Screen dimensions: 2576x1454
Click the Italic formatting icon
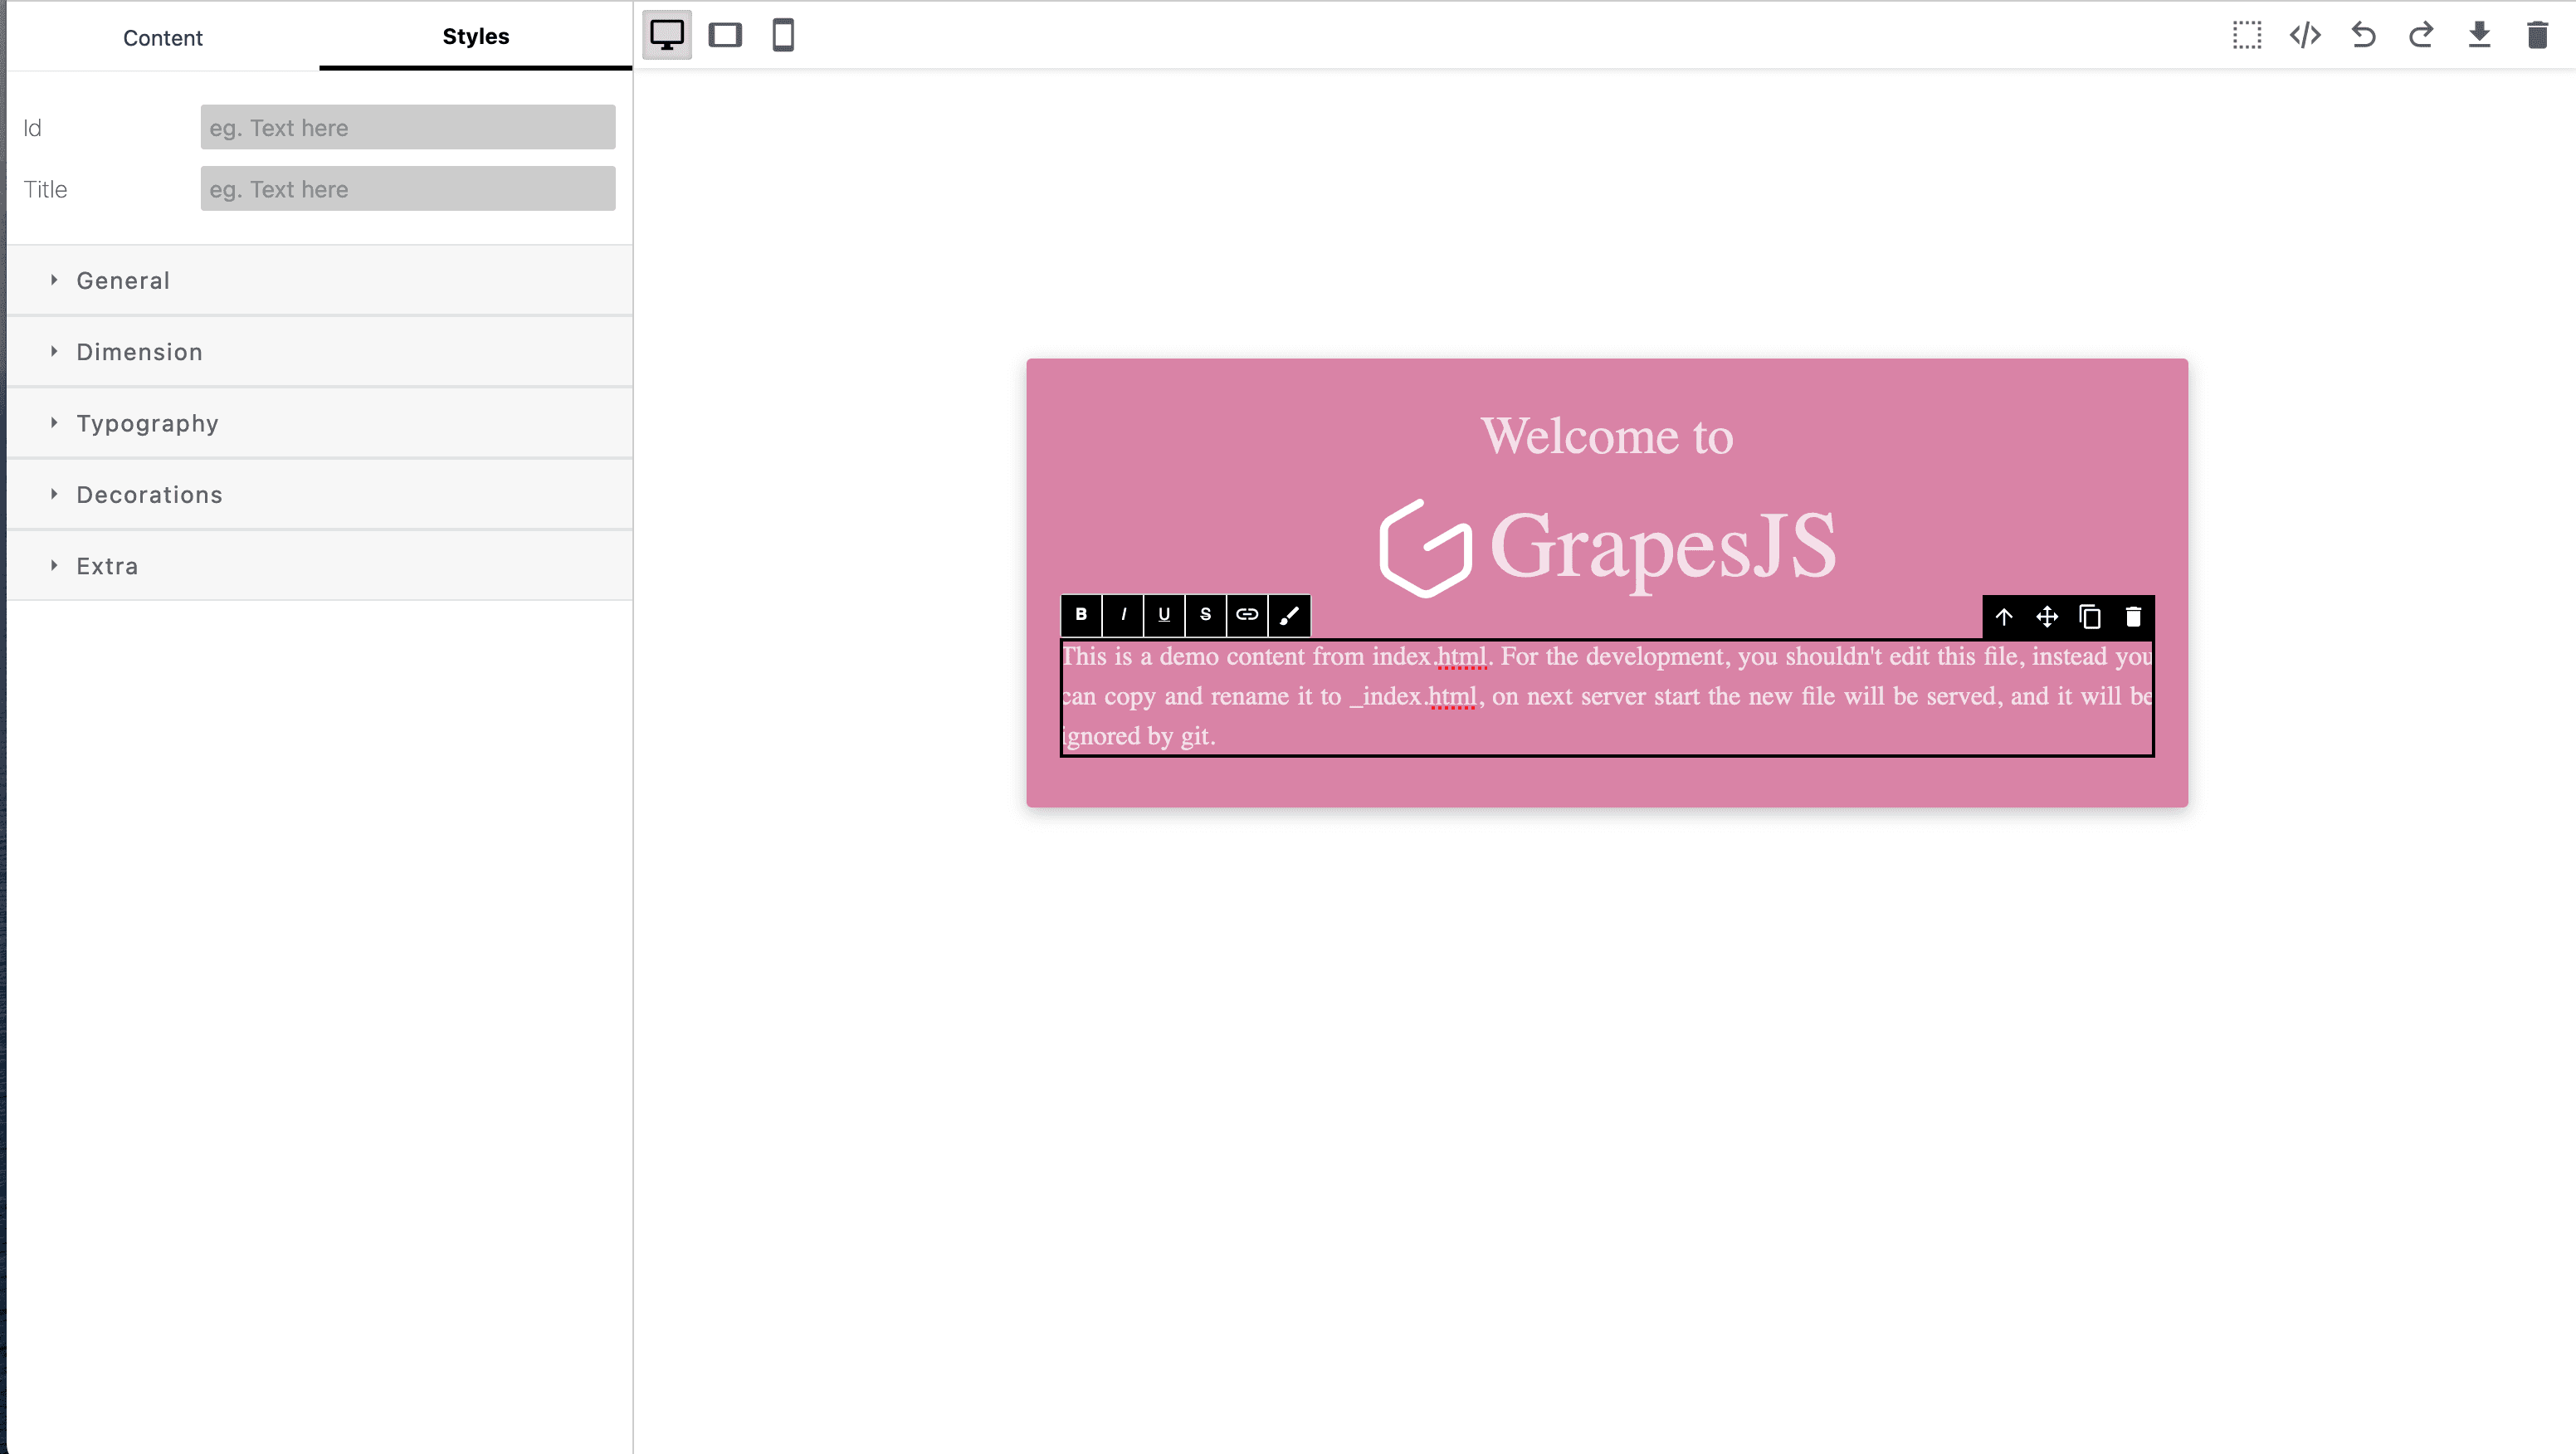tap(1124, 614)
